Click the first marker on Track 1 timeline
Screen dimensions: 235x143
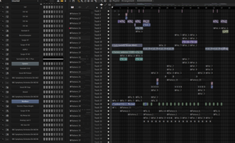click(x=128, y=11)
